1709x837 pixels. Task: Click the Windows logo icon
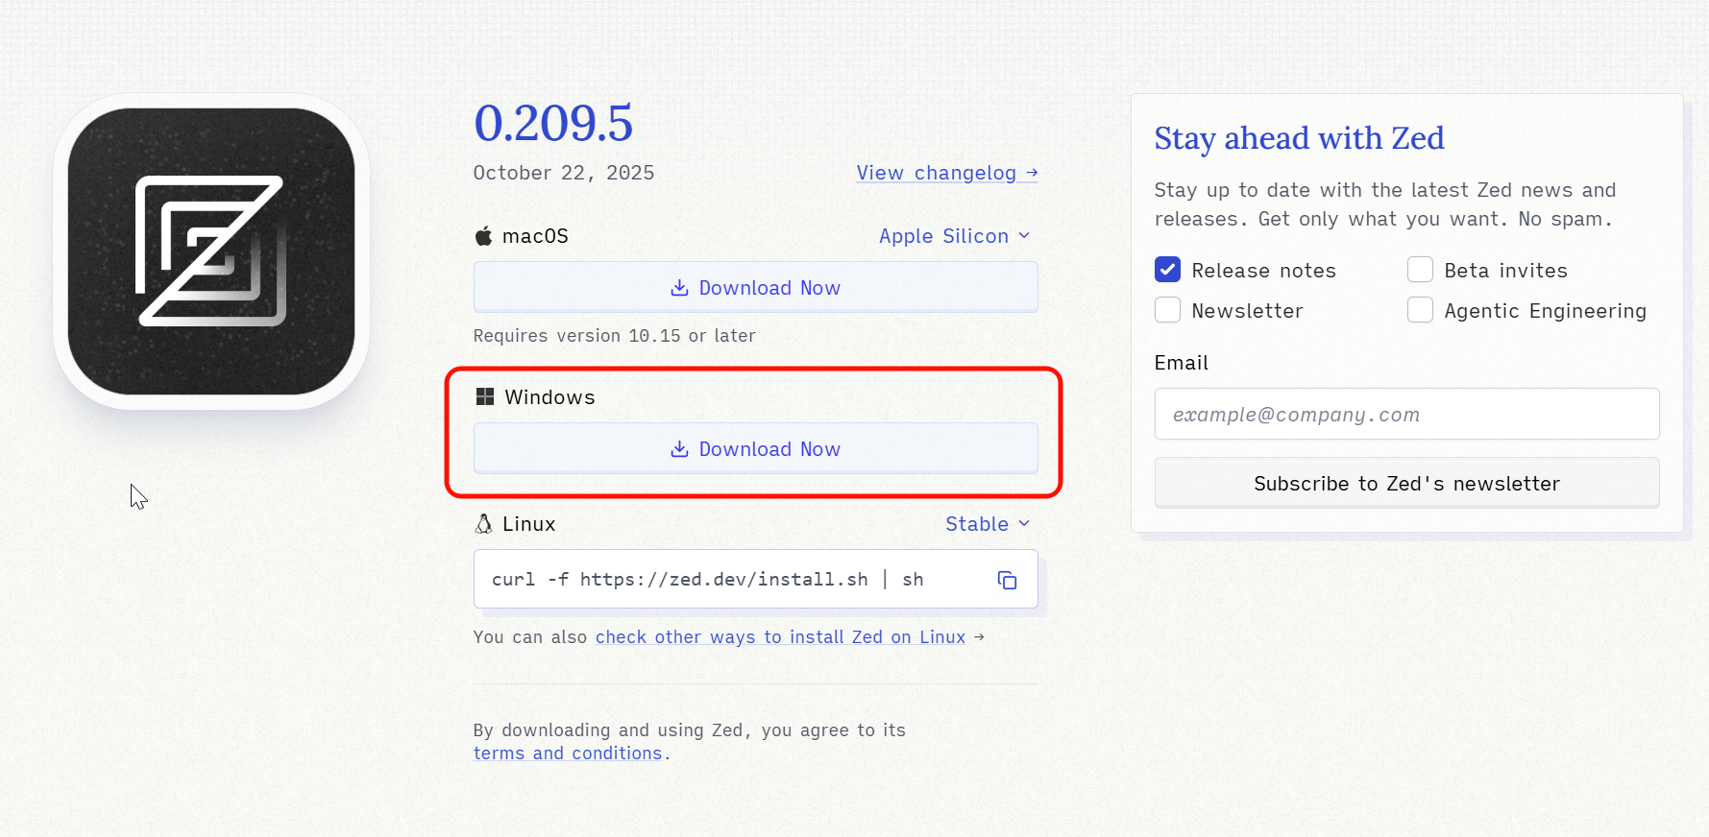click(485, 396)
